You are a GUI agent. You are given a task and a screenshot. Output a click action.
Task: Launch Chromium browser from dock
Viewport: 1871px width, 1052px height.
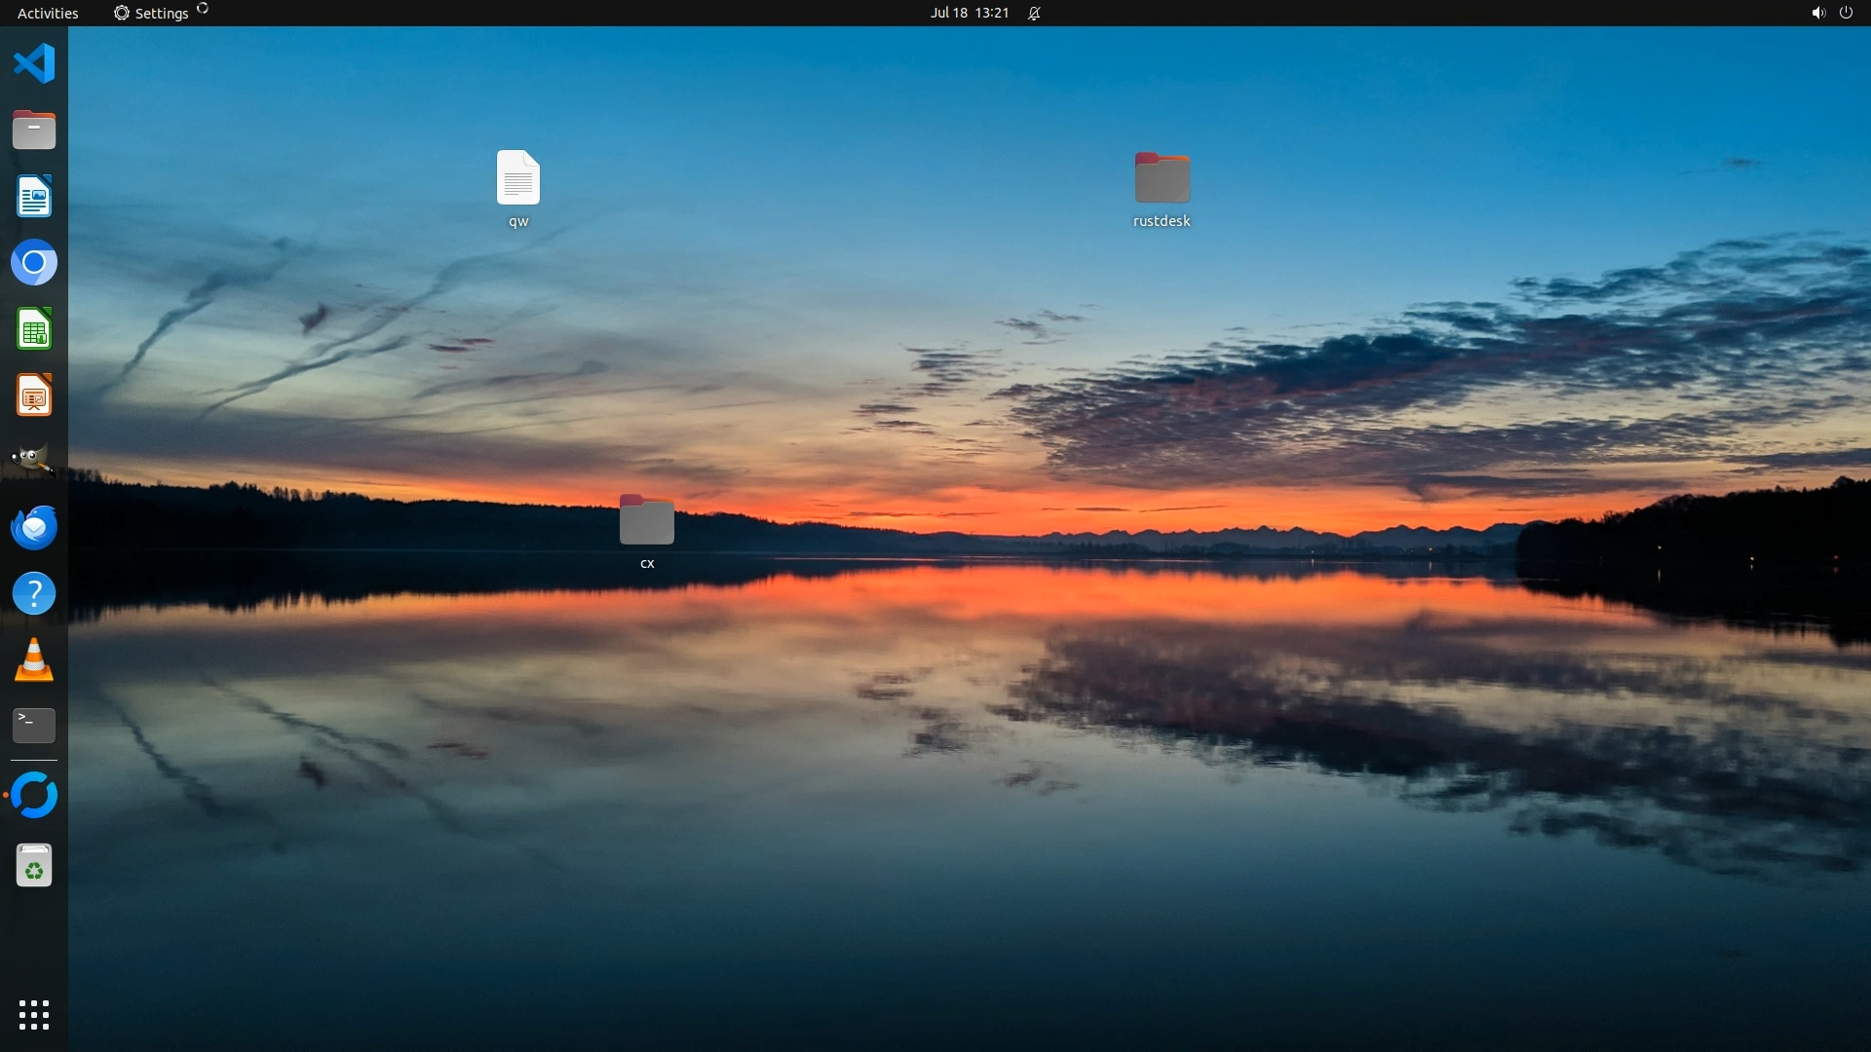[x=34, y=263]
